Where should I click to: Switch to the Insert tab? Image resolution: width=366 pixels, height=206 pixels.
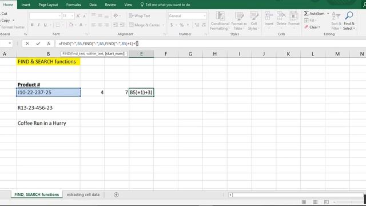coord(26,5)
